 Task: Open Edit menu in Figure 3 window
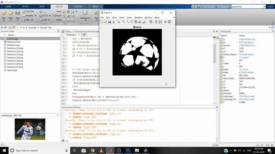108,18
